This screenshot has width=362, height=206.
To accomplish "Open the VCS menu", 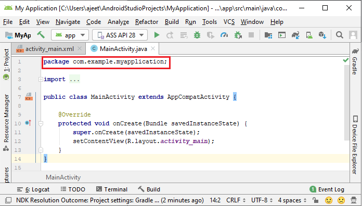I will [x=229, y=22].
